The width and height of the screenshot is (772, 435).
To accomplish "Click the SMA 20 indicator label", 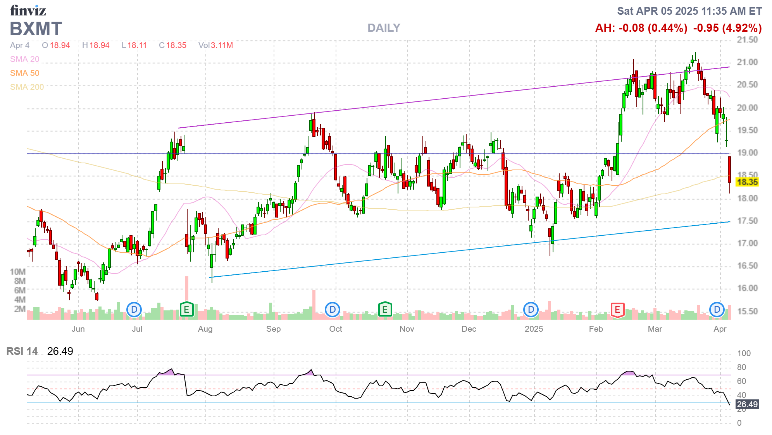I will pos(25,59).
